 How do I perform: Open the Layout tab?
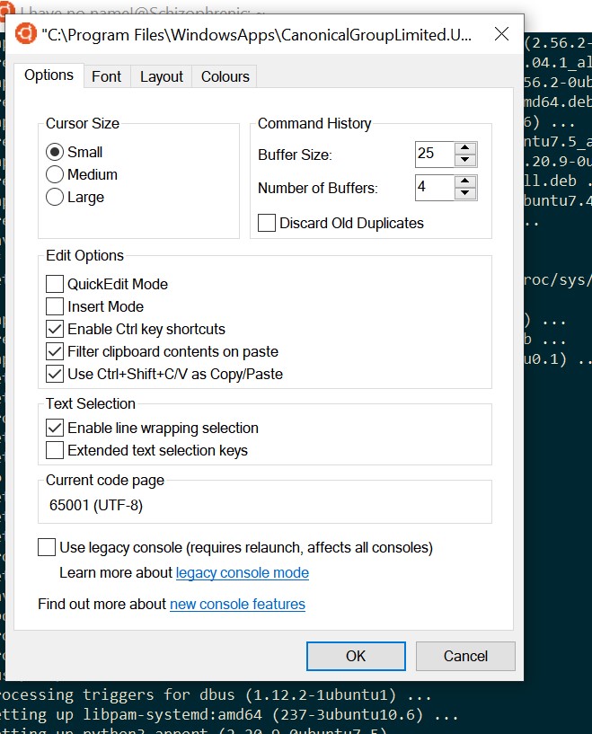162,76
